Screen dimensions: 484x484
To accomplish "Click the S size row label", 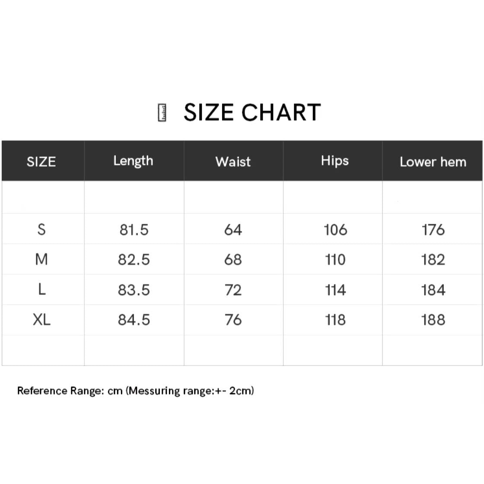I will [x=41, y=229].
